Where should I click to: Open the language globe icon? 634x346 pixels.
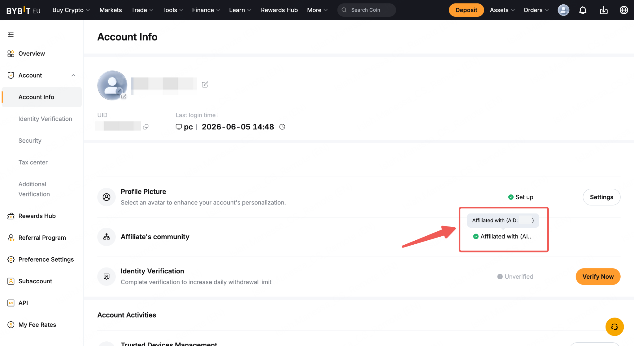(624, 10)
